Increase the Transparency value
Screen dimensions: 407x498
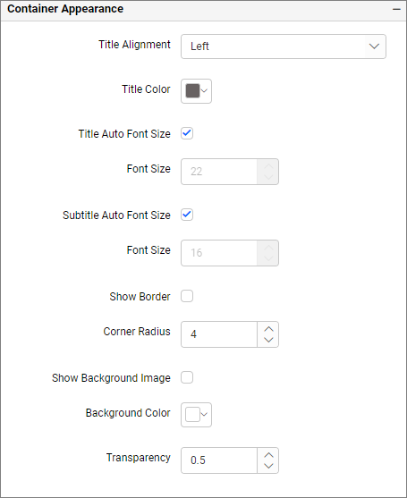[268, 455]
